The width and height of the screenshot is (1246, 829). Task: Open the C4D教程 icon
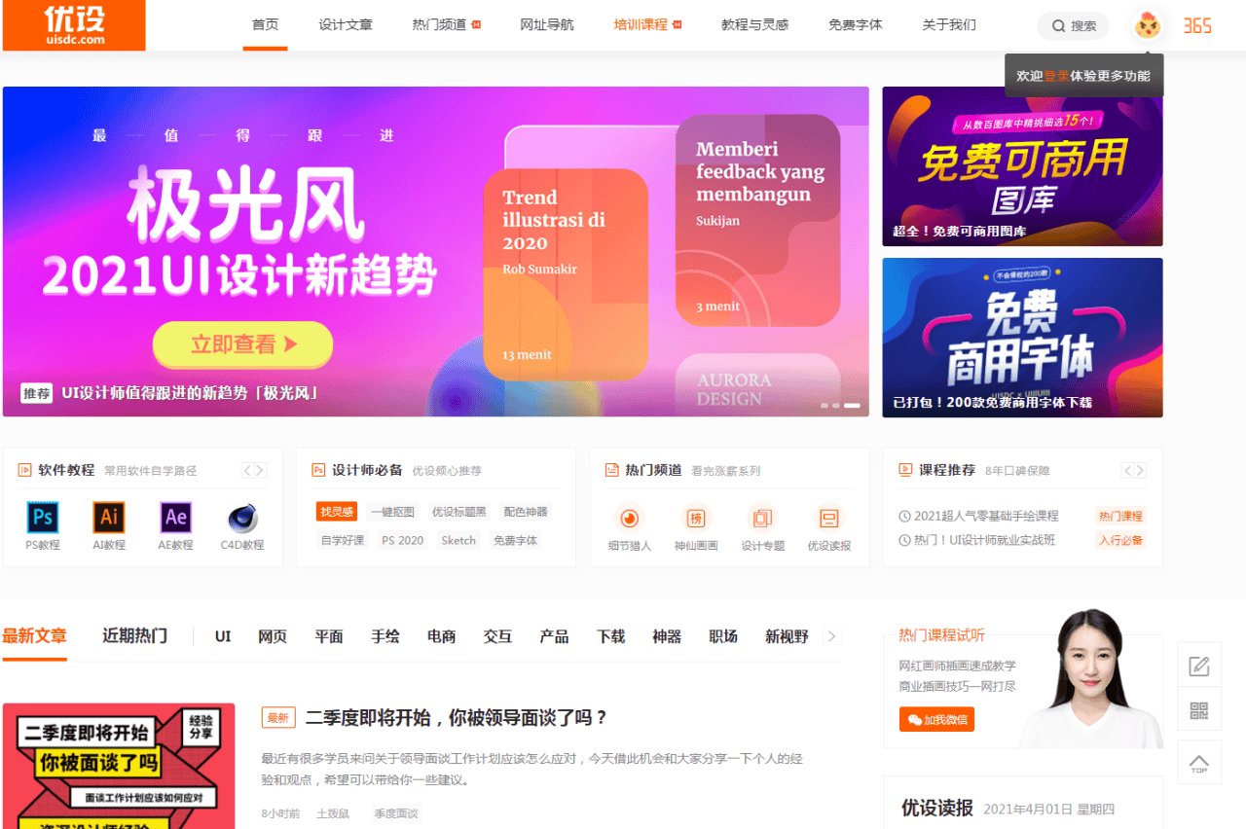click(241, 518)
